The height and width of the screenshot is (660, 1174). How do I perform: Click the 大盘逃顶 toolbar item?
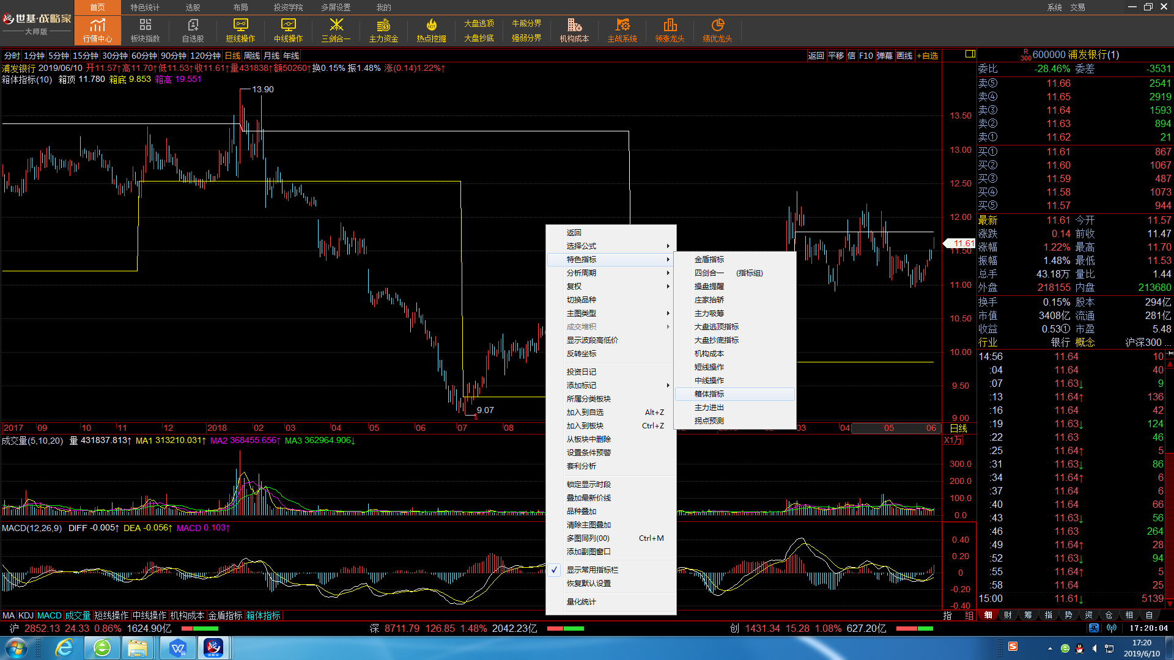pos(479,23)
